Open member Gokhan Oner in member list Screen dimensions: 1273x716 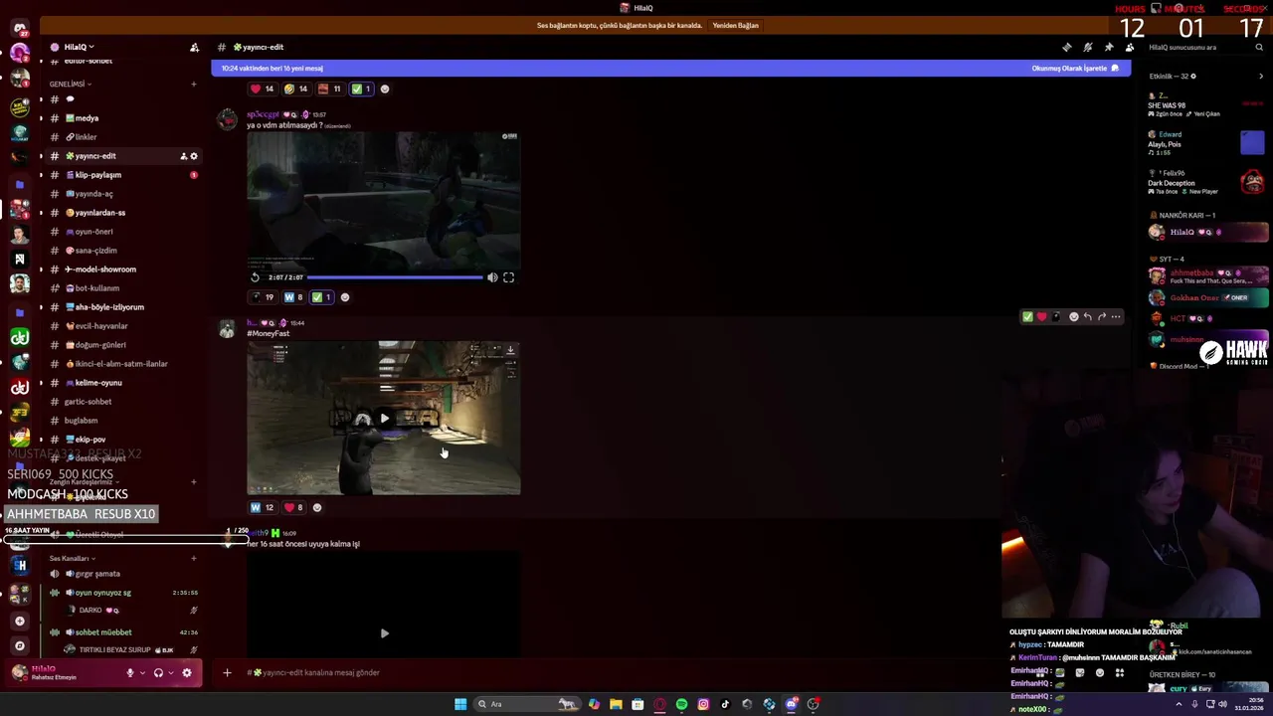(1208, 297)
